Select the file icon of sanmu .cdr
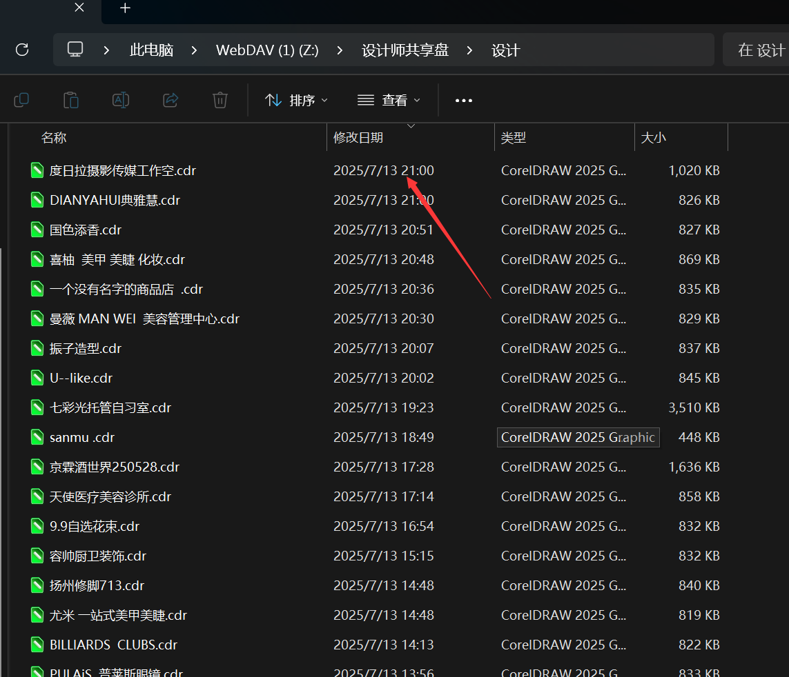The height and width of the screenshot is (677, 789). 37,437
